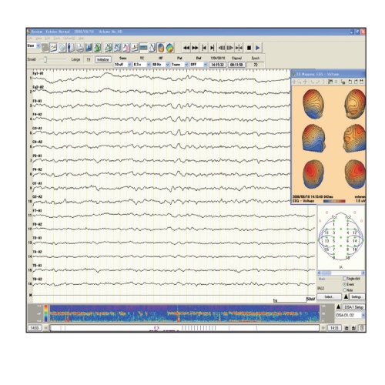Open the rainbow 3D mapping icon

click(x=170, y=48)
